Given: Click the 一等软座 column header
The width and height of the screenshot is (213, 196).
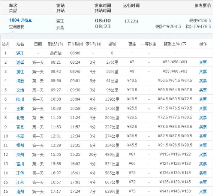Looking at the screenshot, I should (149, 44).
